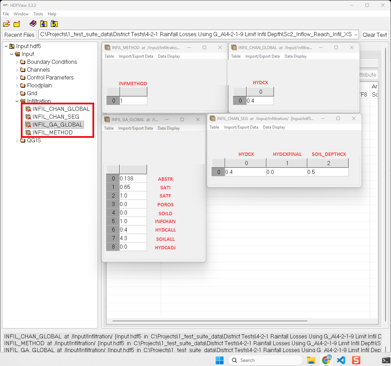The width and height of the screenshot is (391, 366).
Task: Click the HDF4 library version icon
Action: click(x=43, y=24)
